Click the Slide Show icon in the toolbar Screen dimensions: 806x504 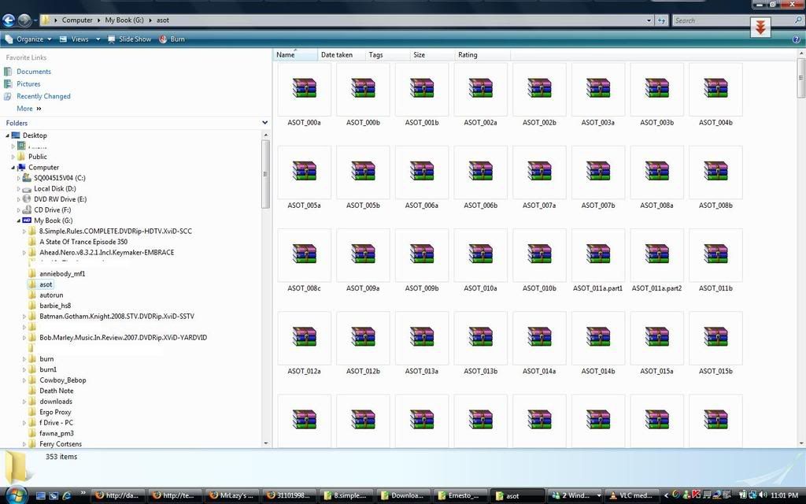(112, 39)
